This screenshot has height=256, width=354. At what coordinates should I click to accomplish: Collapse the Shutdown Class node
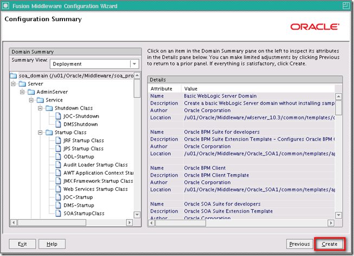point(40,108)
